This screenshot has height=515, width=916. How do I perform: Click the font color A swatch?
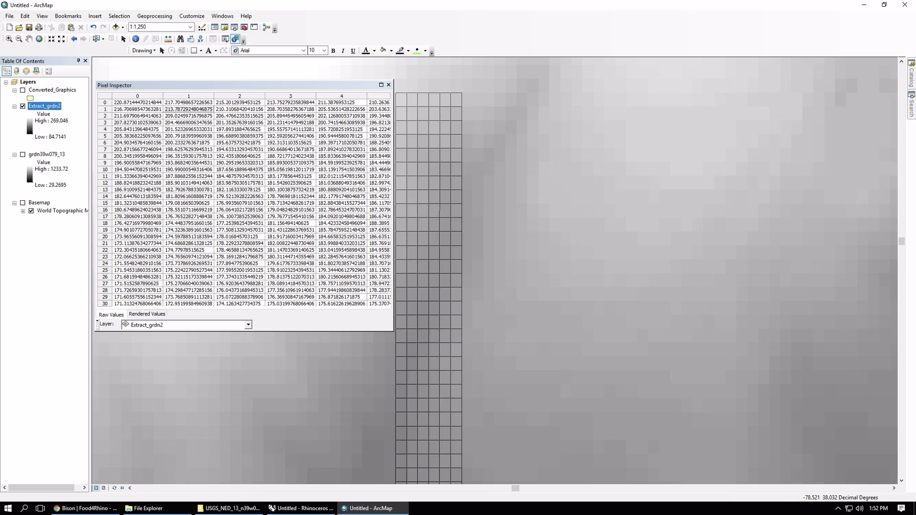pyautogui.click(x=366, y=51)
